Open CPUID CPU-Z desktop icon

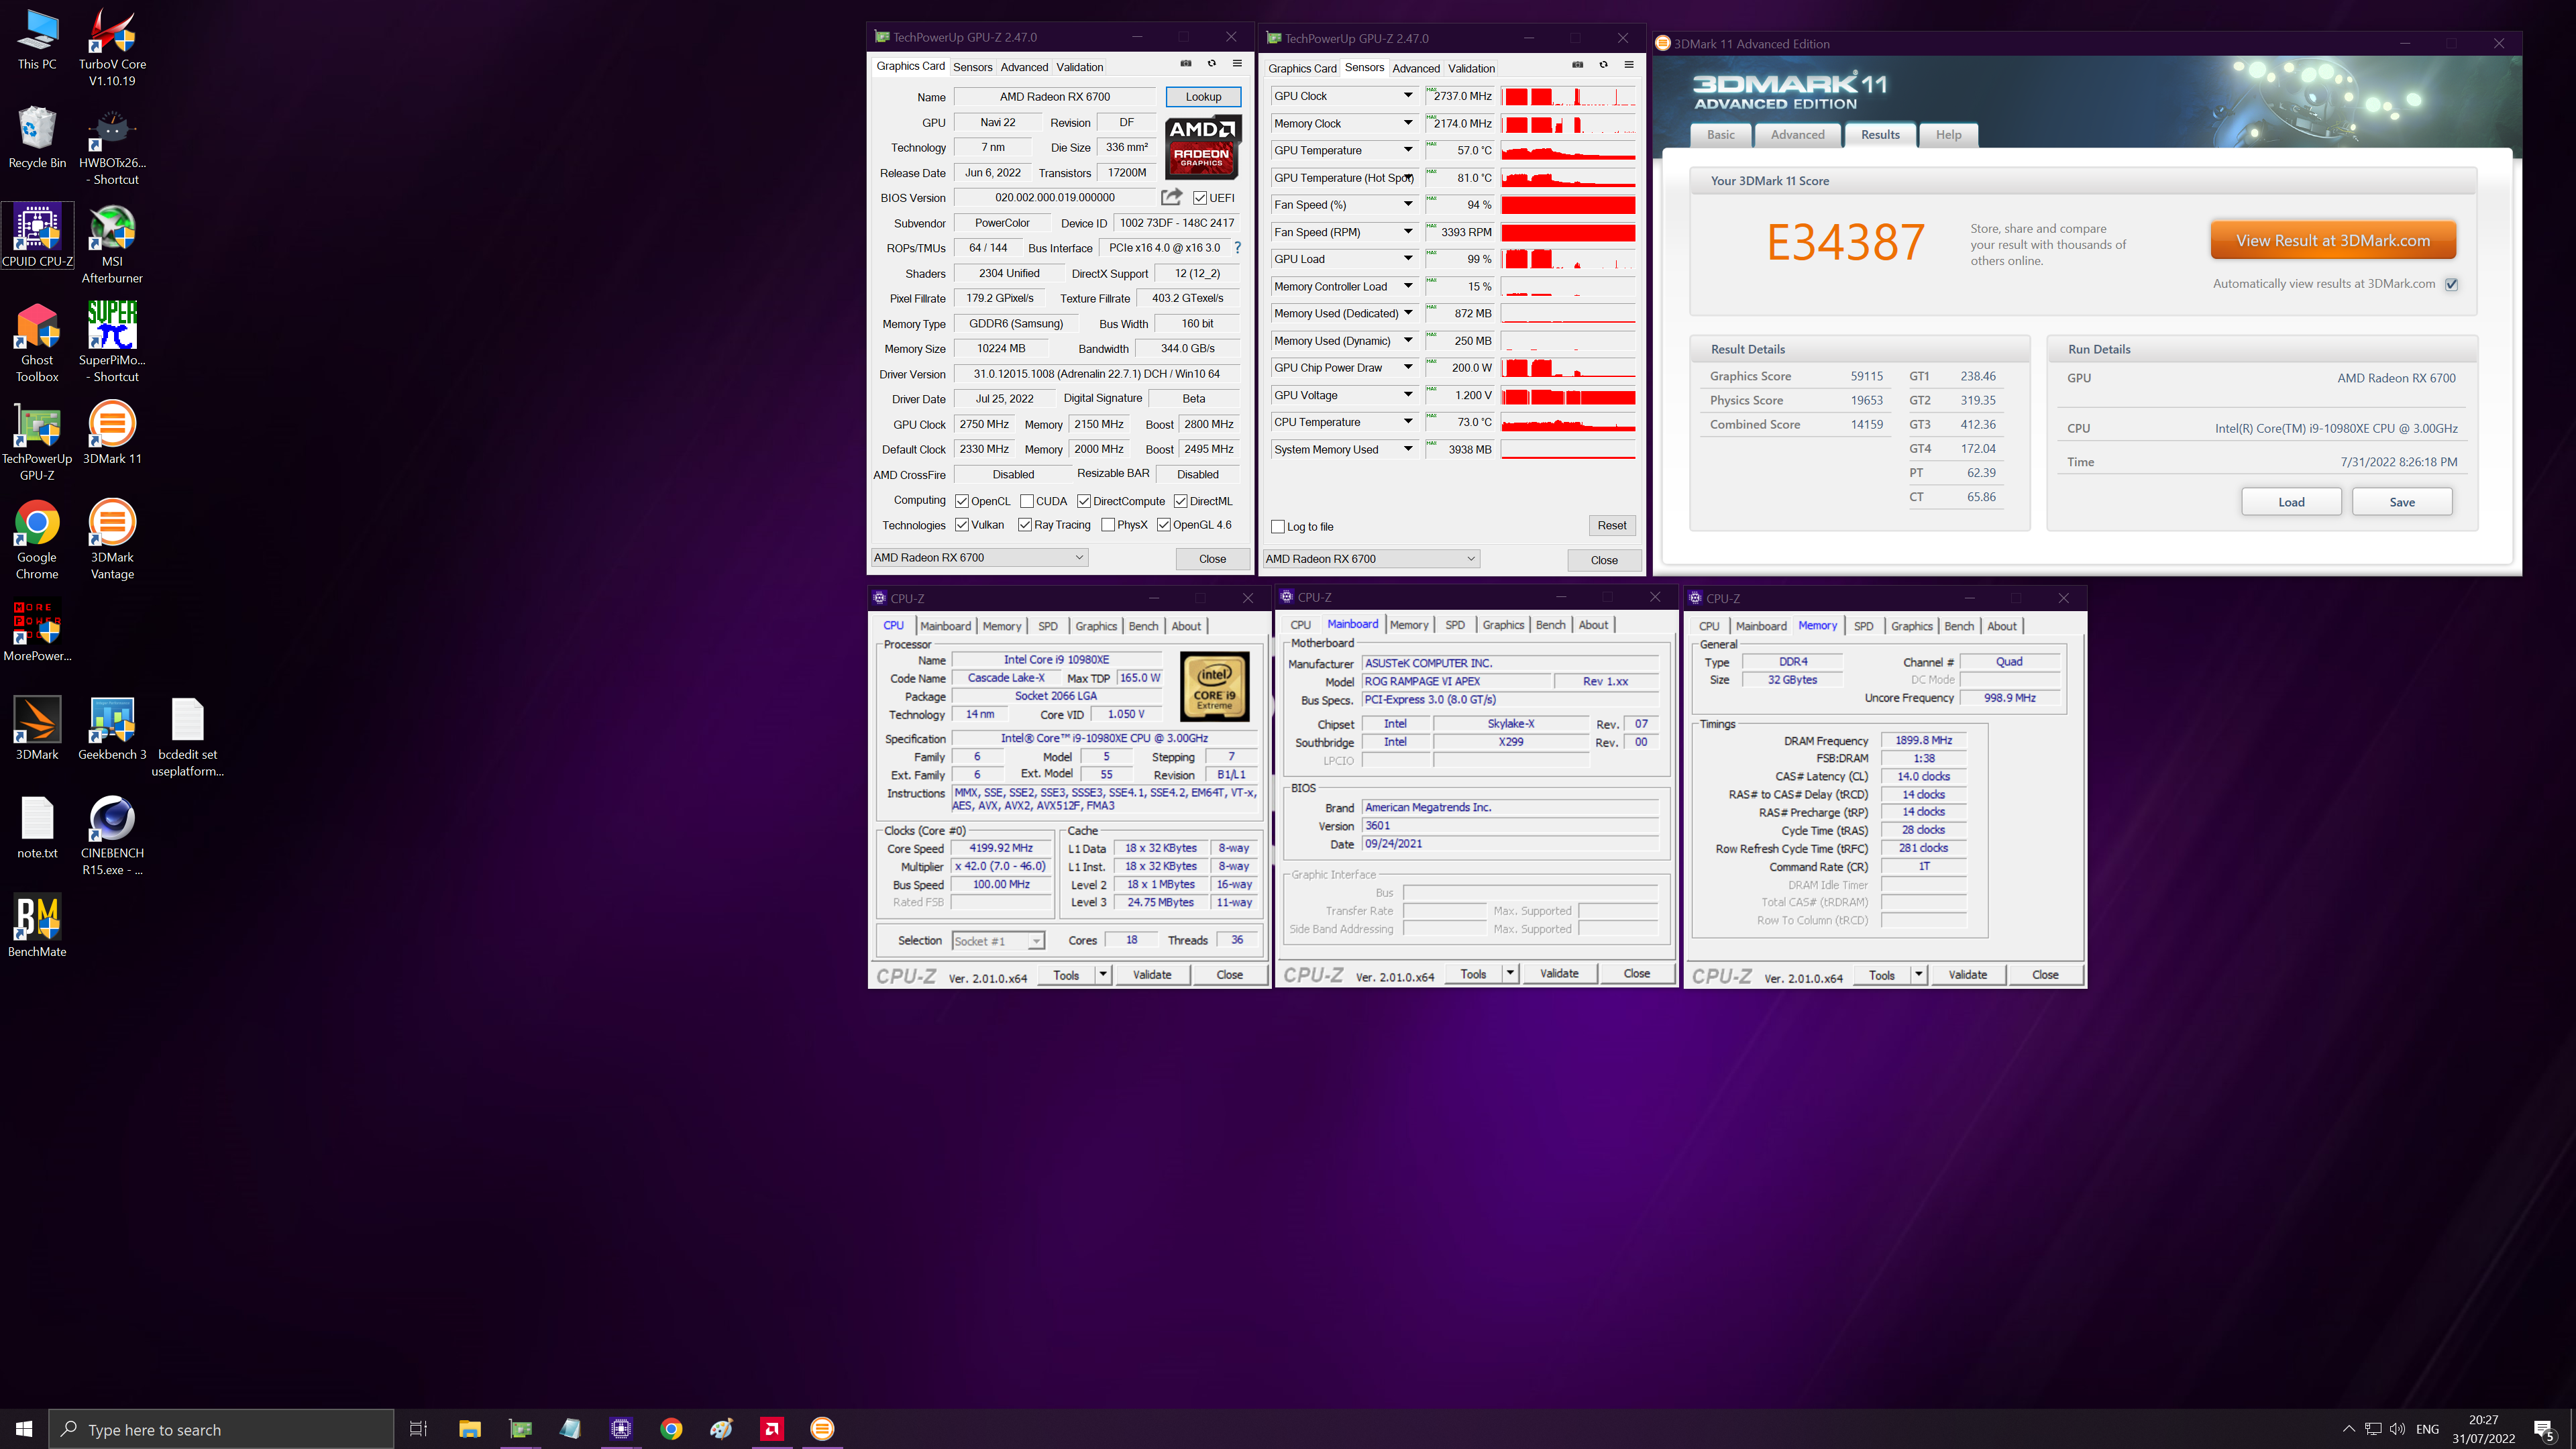(x=37, y=235)
